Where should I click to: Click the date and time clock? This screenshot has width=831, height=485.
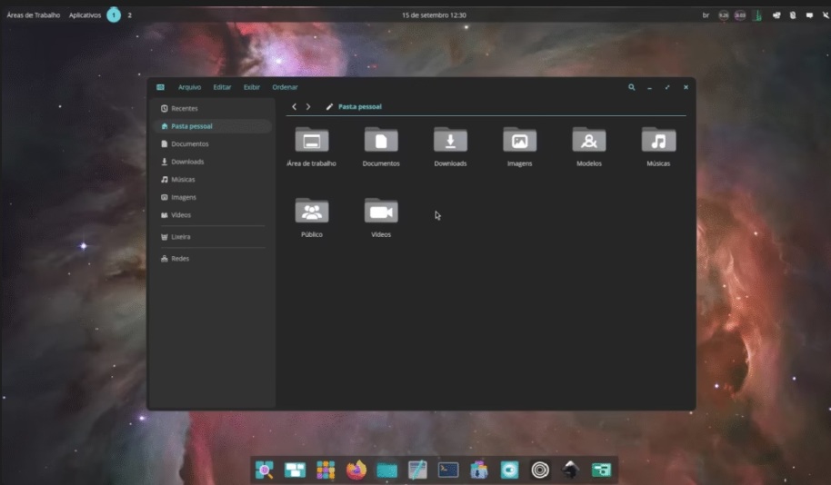tap(434, 15)
